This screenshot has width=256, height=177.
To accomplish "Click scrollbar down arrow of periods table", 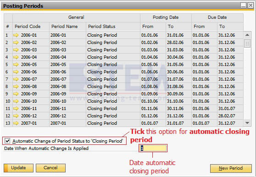I will (x=247, y=123).
